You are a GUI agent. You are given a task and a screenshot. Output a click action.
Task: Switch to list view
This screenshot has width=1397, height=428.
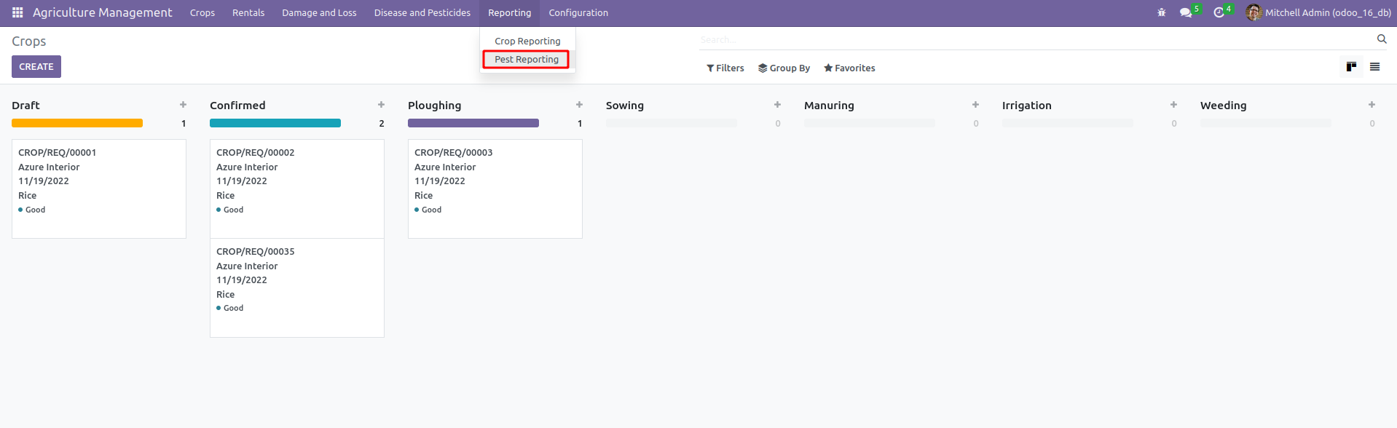(x=1375, y=67)
